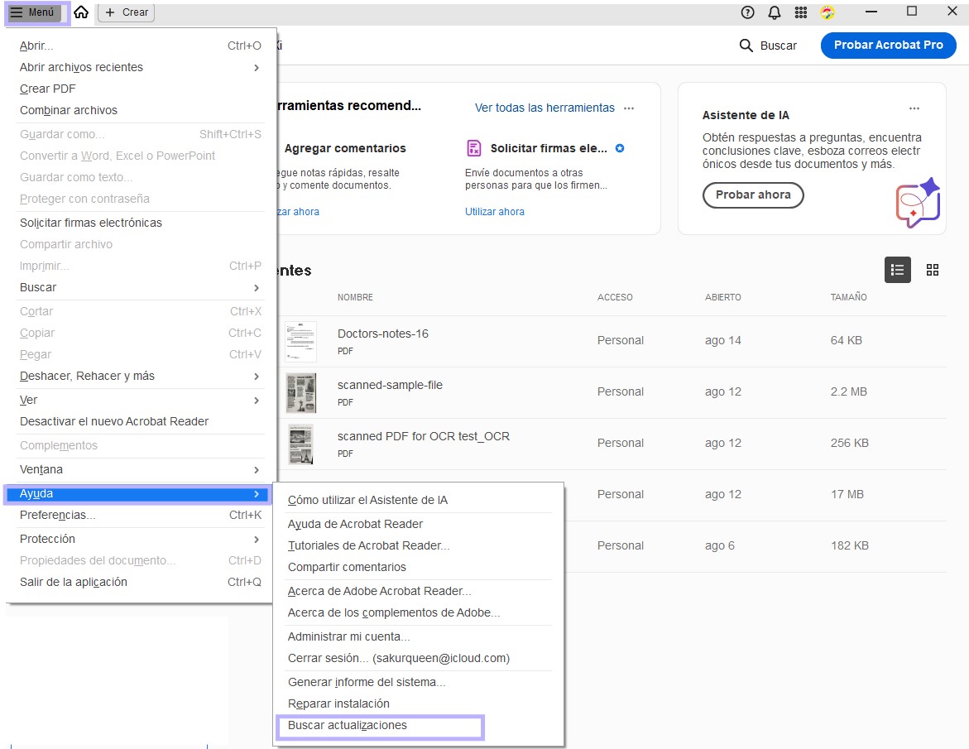The width and height of the screenshot is (969, 749).
Task: Choose Solicitar firmas electrónicas menu entry
Action: [x=141, y=223]
